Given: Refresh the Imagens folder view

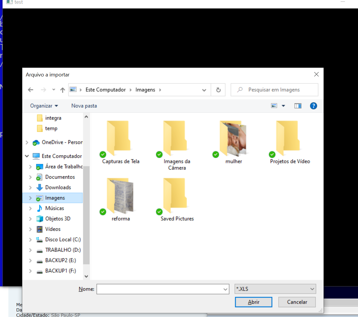Looking at the screenshot, I should coord(219,90).
